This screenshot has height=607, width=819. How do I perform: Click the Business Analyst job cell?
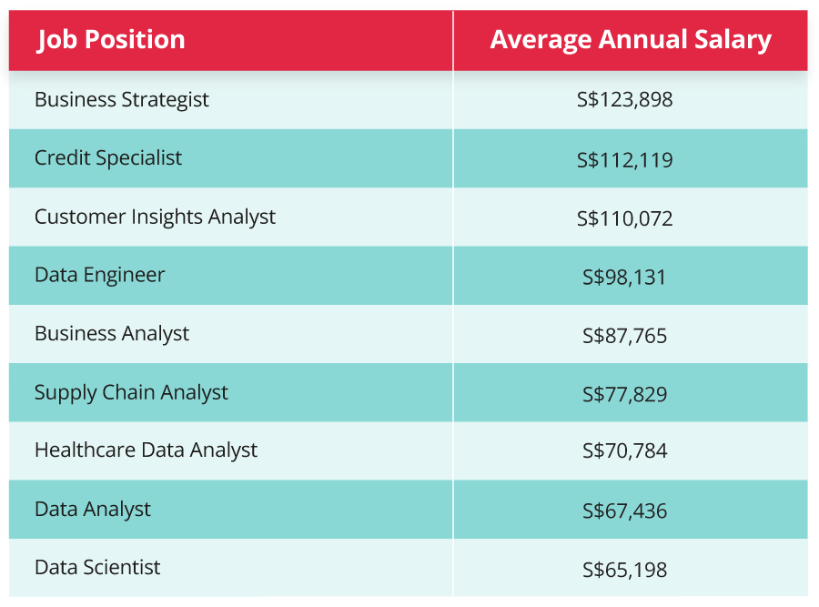click(x=112, y=333)
